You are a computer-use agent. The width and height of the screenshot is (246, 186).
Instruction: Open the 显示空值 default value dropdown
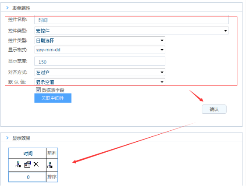pos(100,82)
